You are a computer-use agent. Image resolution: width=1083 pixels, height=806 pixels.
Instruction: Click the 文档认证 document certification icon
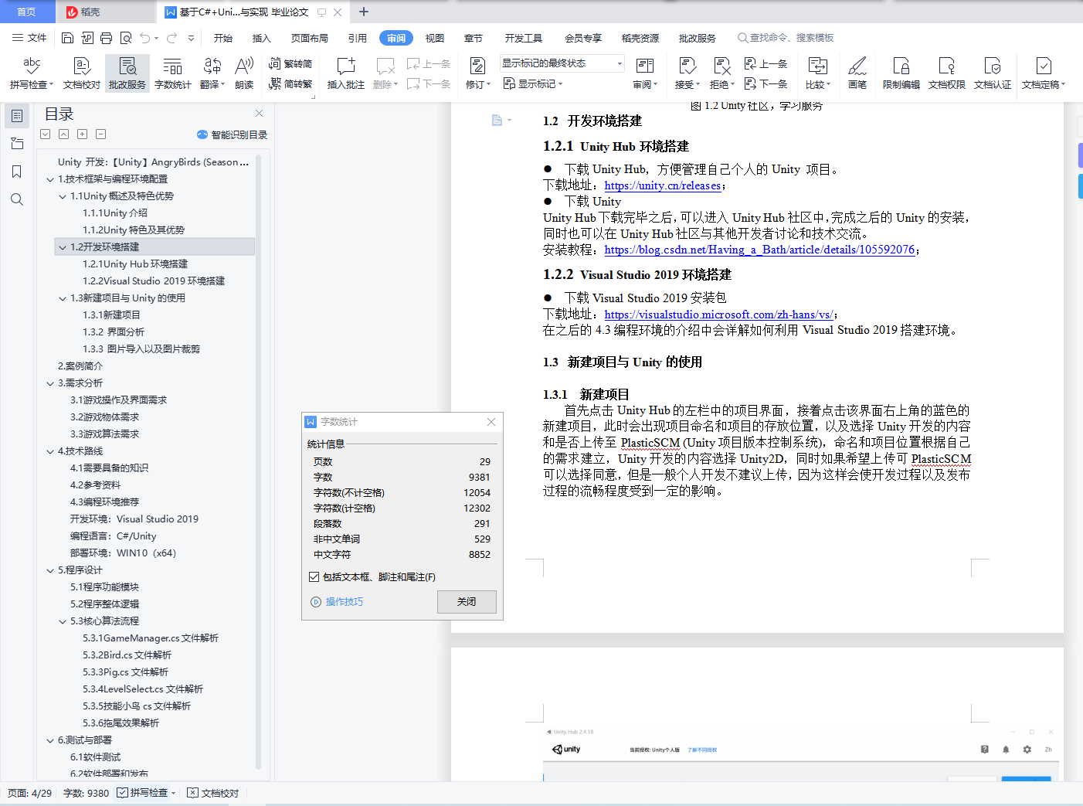pyautogui.click(x=993, y=66)
